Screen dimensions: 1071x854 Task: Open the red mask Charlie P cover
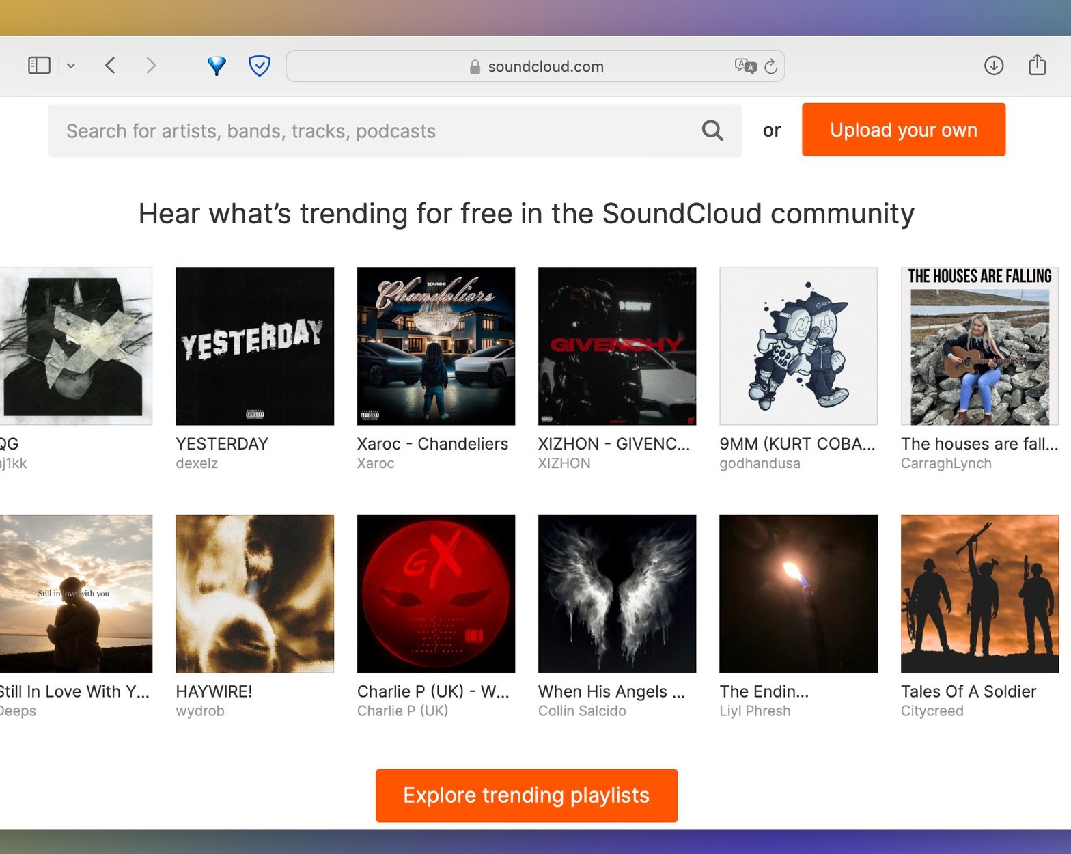[436, 594]
